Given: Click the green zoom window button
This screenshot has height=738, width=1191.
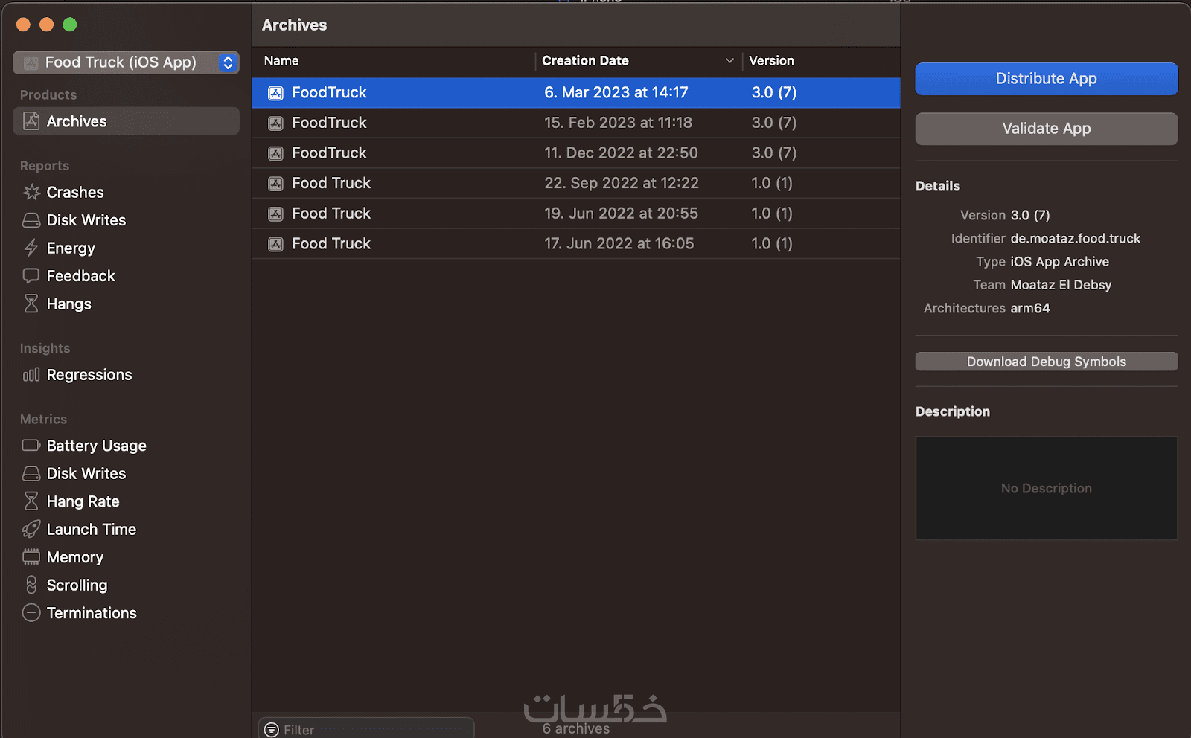Looking at the screenshot, I should (x=70, y=25).
